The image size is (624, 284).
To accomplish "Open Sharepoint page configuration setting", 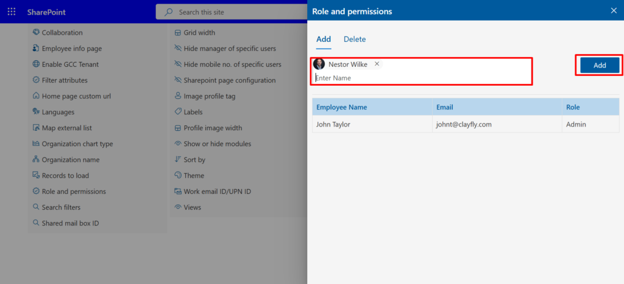I will coord(230,80).
